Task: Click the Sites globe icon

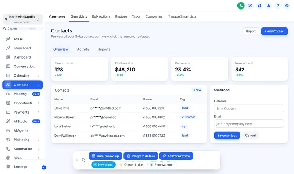Action: point(8,158)
